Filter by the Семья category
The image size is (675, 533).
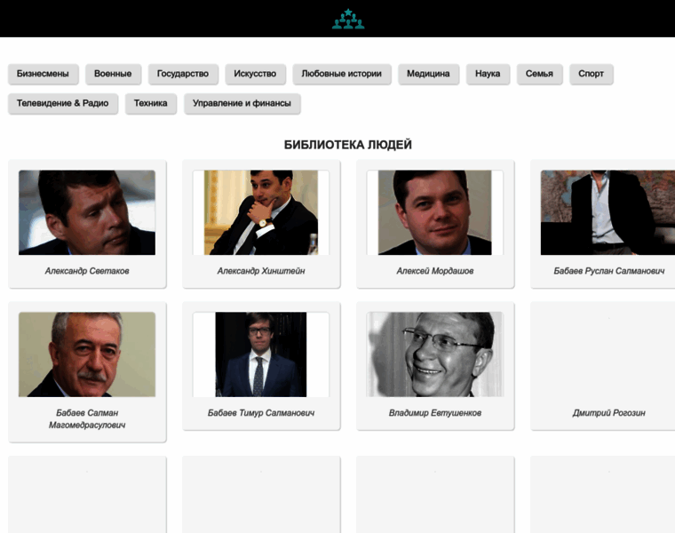pos(539,74)
